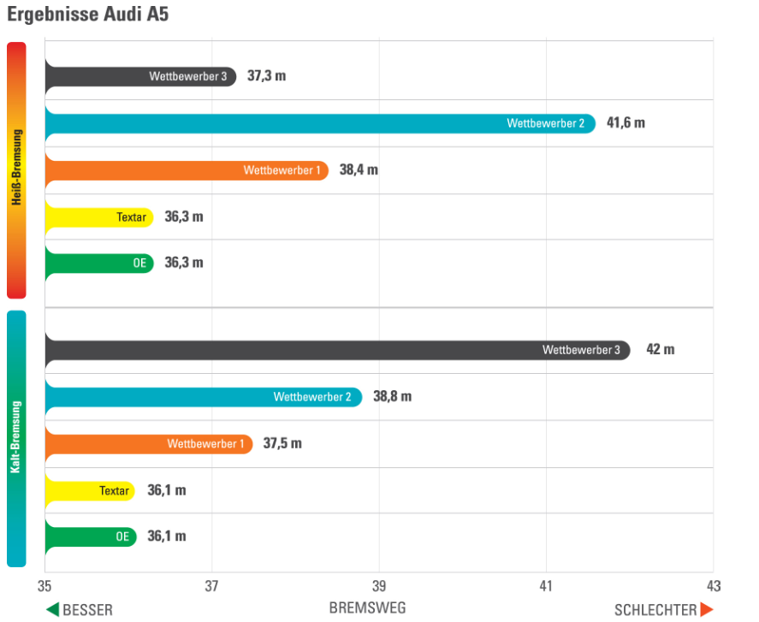Select the dark gray Wettbewerber 3 bar at 42 m

pyautogui.click(x=337, y=350)
